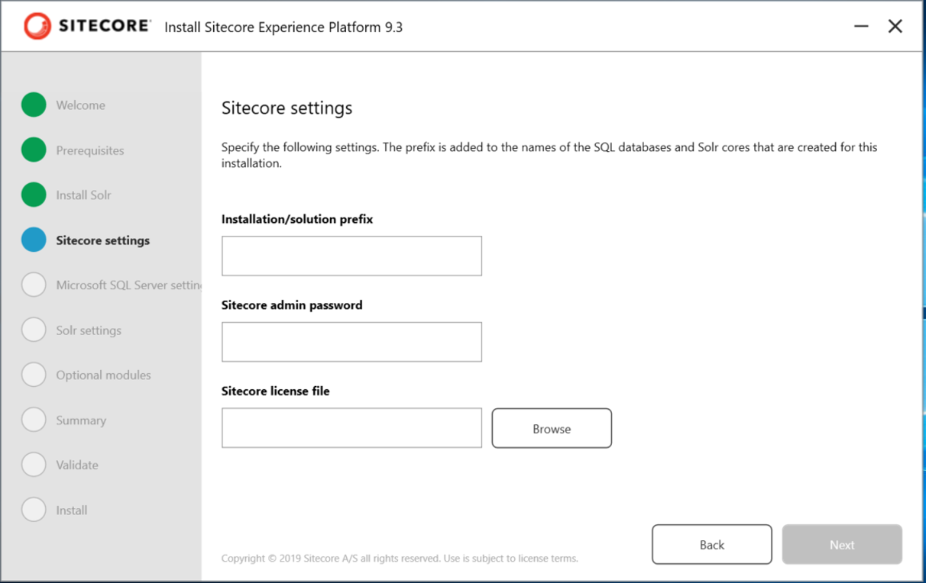
Task: Select the Summary step circle
Action: pyautogui.click(x=34, y=420)
